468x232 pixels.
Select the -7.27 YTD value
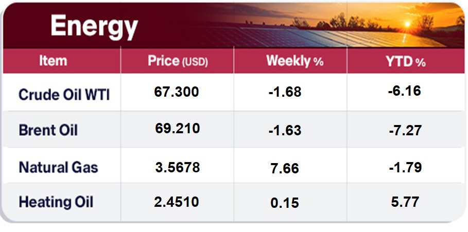tap(405, 130)
